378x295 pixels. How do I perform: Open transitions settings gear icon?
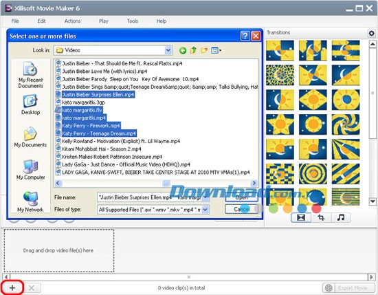pyautogui.click(x=372, y=33)
